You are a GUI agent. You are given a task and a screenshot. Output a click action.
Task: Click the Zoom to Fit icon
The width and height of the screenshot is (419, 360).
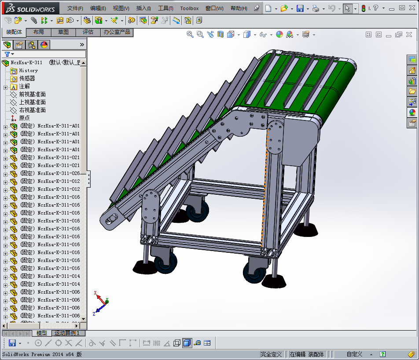click(x=190, y=34)
